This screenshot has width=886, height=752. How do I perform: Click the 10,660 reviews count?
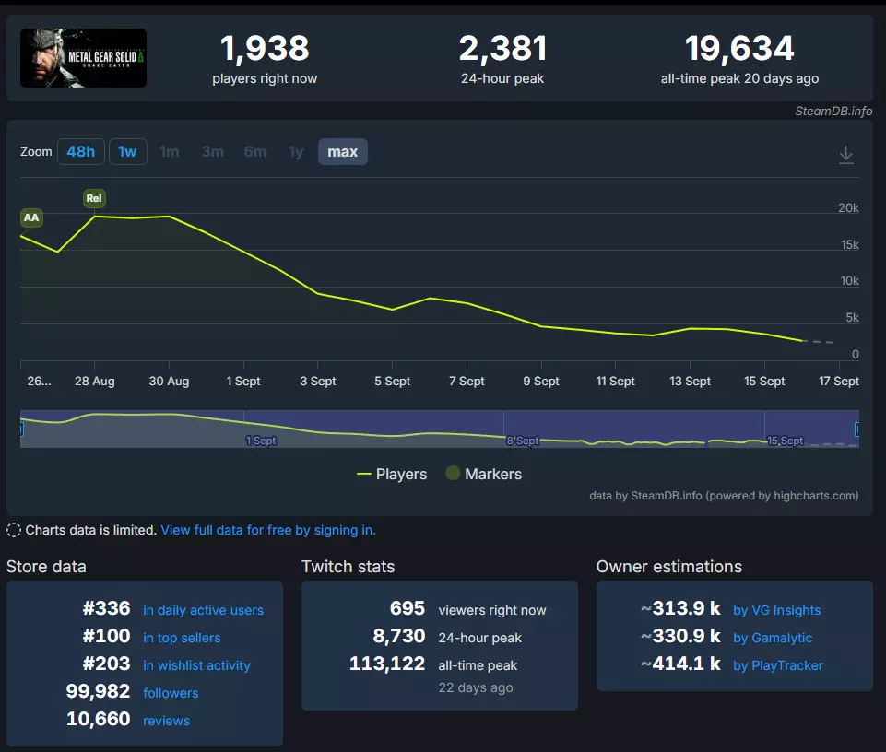point(98,719)
